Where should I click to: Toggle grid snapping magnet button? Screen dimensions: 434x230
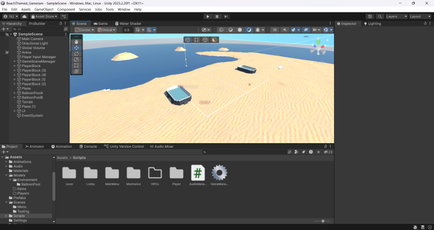(x=149, y=30)
